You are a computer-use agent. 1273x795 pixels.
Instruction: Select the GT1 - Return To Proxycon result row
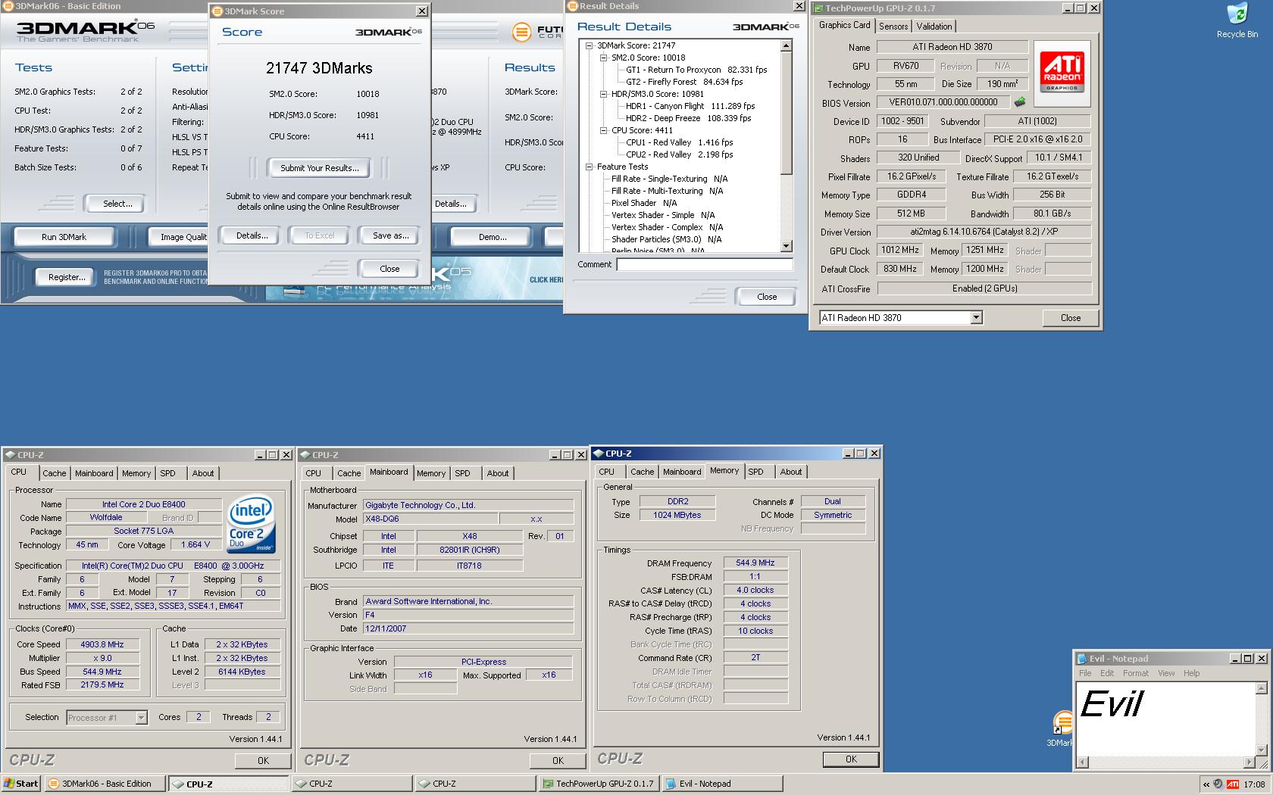pos(696,70)
